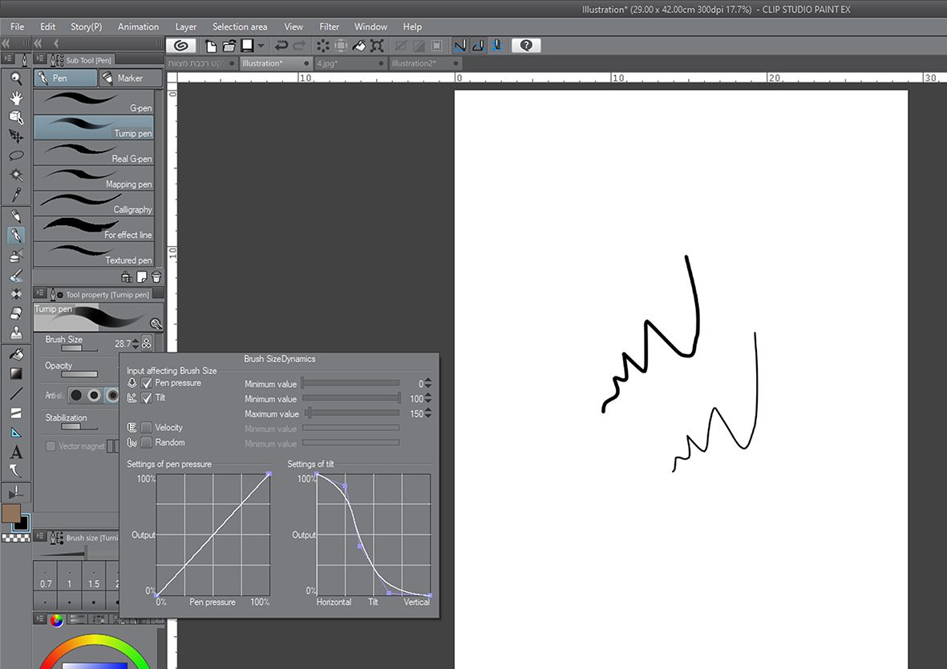The image size is (947, 669).
Task: Select the Marker sub tool group
Action: 131,78
